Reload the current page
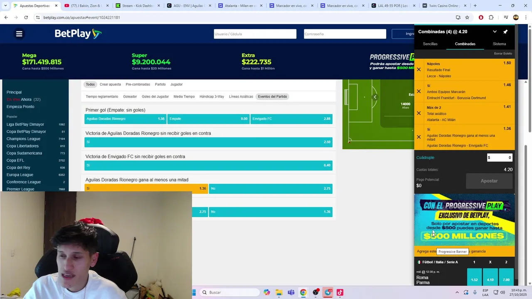 pyautogui.click(x=26, y=17)
